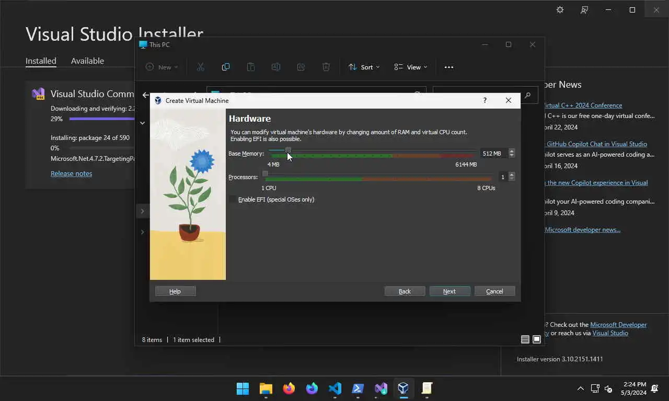Open the notification bell in the taskbar
Image resolution: width=669 pixels, height=401 pixels.
point(655,388)
